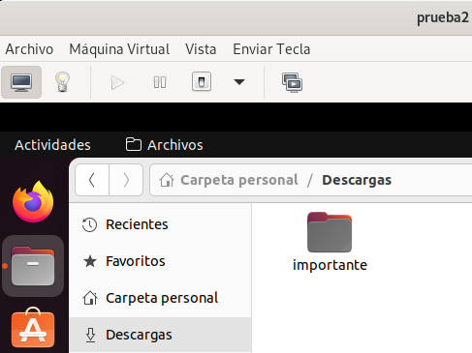Screen dimensions: 472x353
Task: Open the Vista menu
Action: [x=201, y=49]
